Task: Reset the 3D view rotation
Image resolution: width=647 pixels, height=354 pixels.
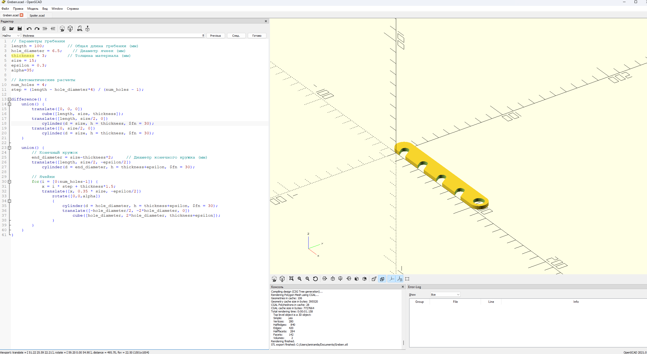Action: [x=315, y=279]
